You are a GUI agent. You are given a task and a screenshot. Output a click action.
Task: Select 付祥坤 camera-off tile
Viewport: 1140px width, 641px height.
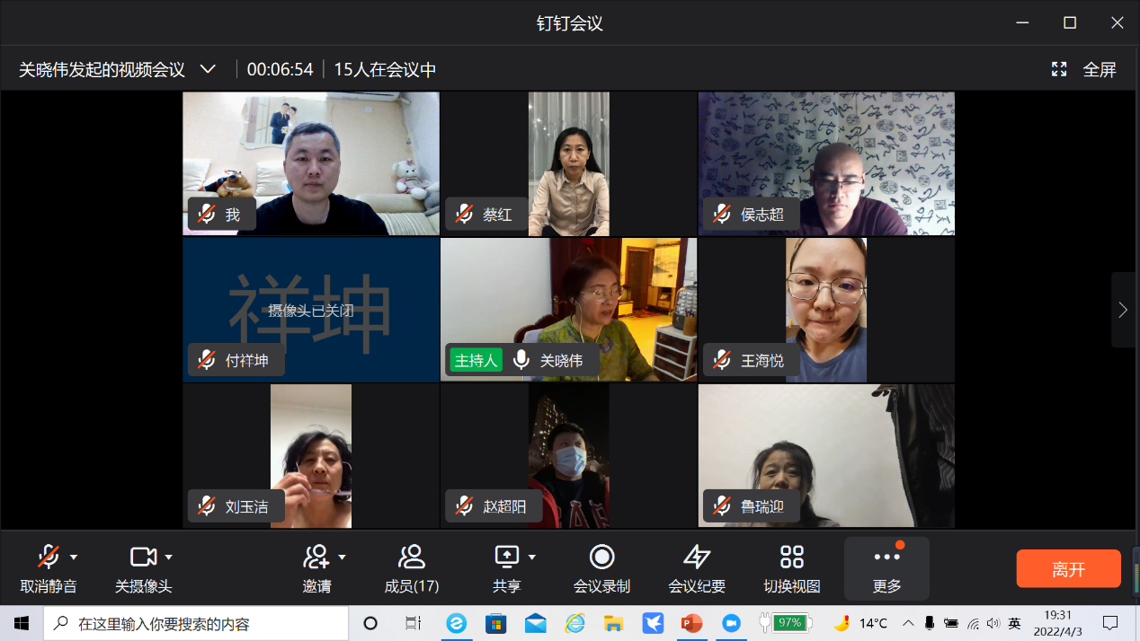tap(311, 310)
